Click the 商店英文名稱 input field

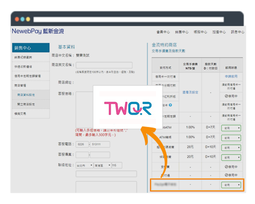[x=104, y=65]
